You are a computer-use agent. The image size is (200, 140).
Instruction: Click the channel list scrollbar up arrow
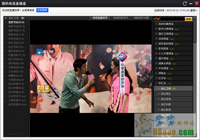click(x=195, y=18)
